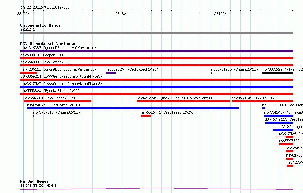Select the red nsv588879 variant bar
This screenshot has width=303, height=193.
[x=157, y=58]
